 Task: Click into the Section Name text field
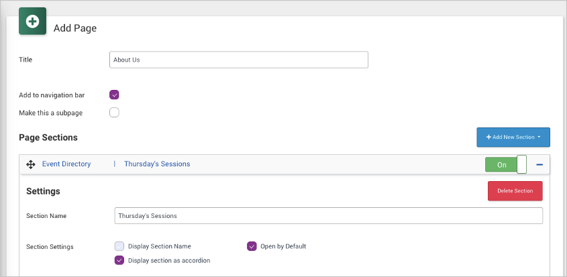328,216
